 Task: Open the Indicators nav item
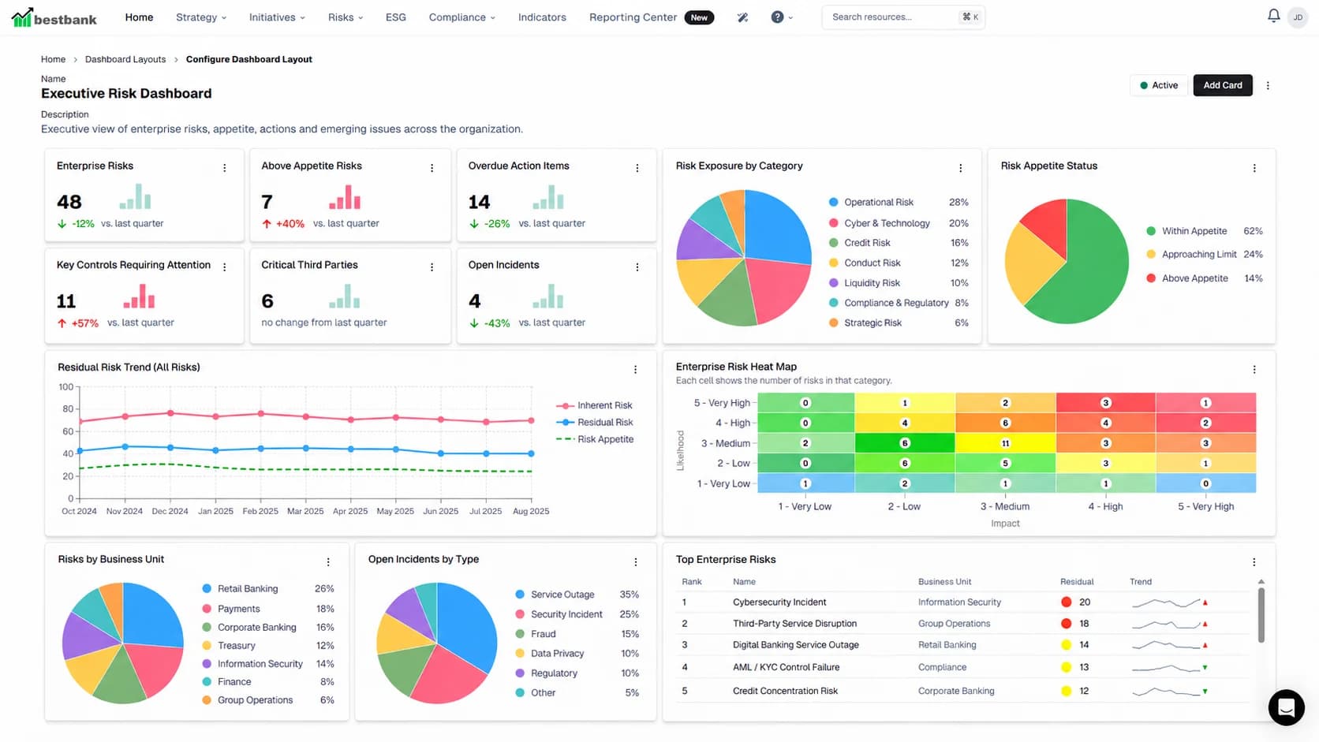pyautogui.click(x=542, y=17)
